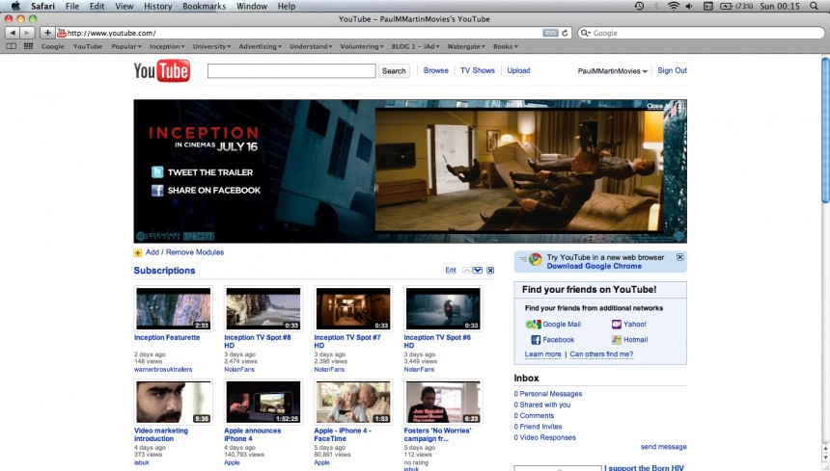Viewport: 830px width, 471px height.
Task: Expand the Inception bookmarks folder
Action: click(167, 46)
